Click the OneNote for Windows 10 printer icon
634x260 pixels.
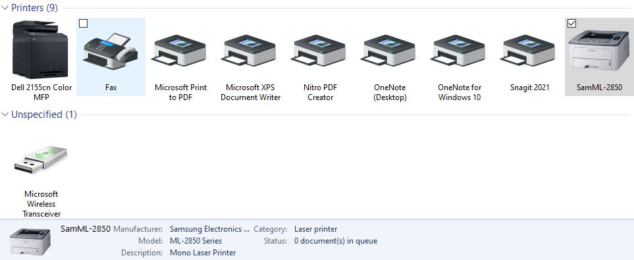pyautogui.click(x=459, y=51)
